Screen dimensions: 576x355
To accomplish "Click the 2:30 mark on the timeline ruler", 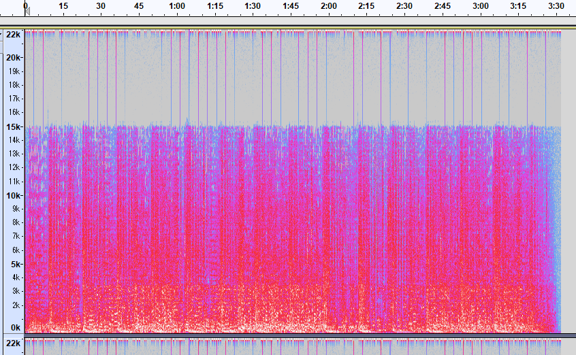I will [404, 6].
